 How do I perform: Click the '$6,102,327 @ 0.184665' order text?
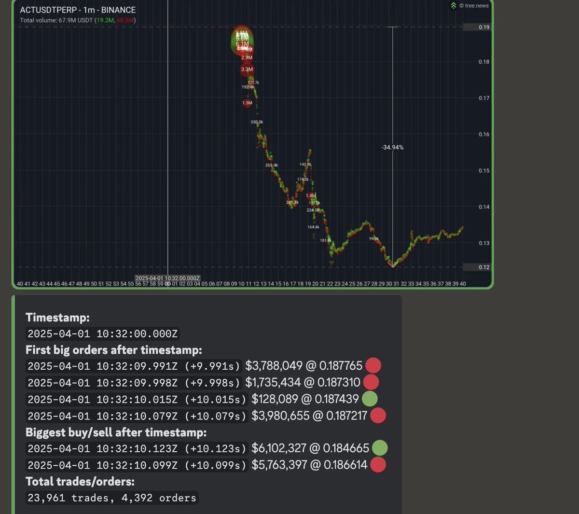click(x=310, y=448)
